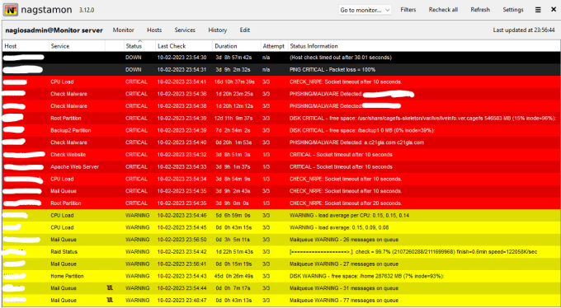Click the Refresh button
The width and height of the screenshot is (561, 308).
click(480, 10)
